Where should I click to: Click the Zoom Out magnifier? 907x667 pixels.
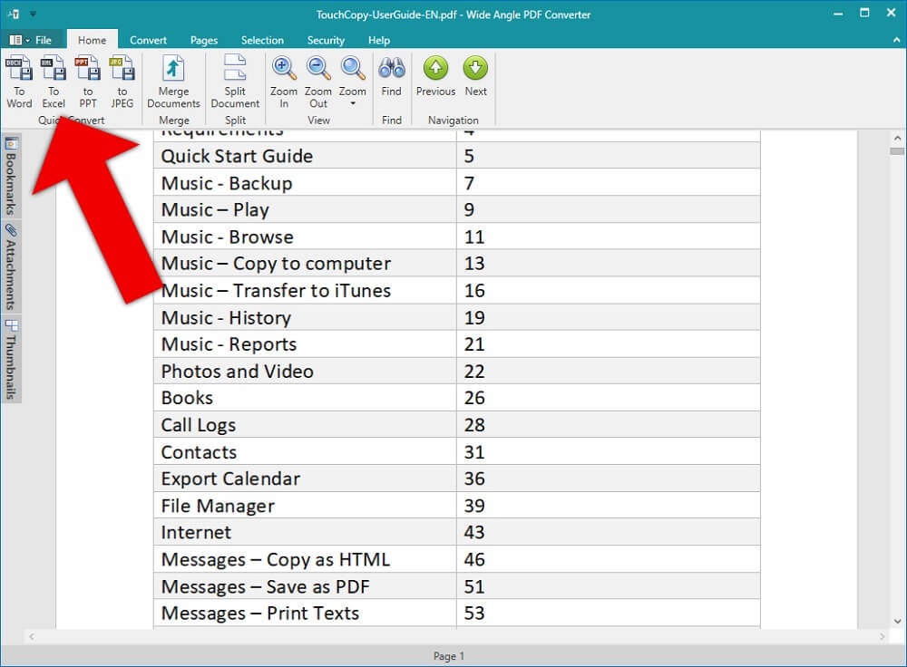coord(318,69)
